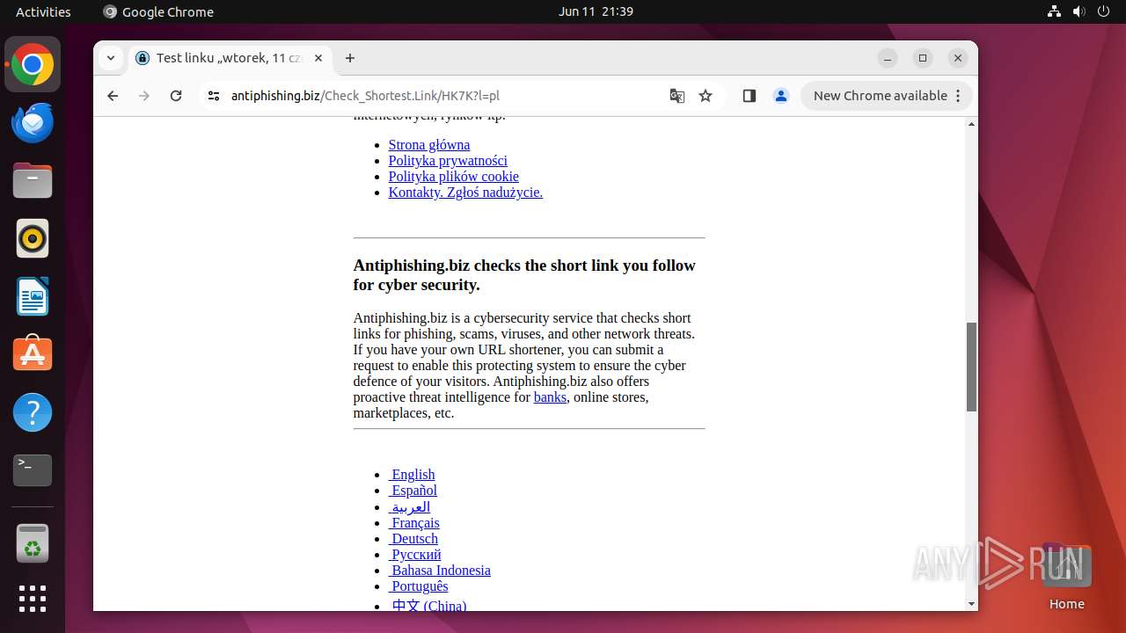Close the 'Test linku' tab

tap(318, 58)
